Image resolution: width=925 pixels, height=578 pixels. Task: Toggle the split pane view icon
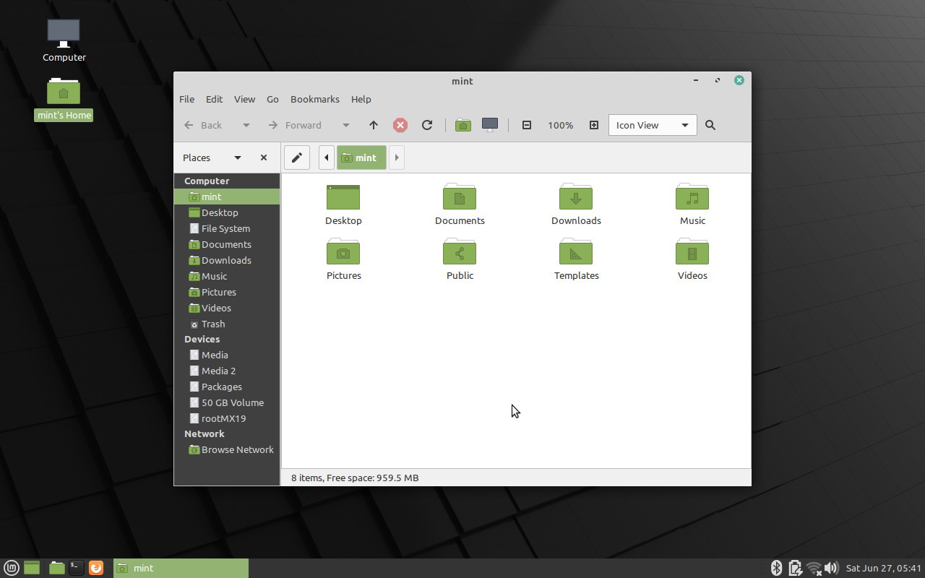point(527,125)
